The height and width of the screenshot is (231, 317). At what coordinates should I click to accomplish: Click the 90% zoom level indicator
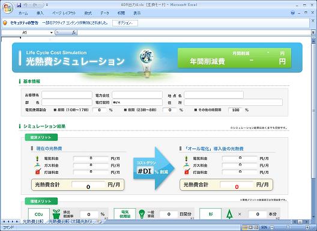[x=264, y=227]
